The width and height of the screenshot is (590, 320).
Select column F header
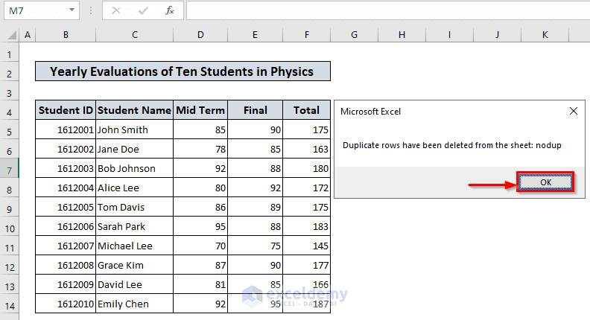(x=307, y=35)
